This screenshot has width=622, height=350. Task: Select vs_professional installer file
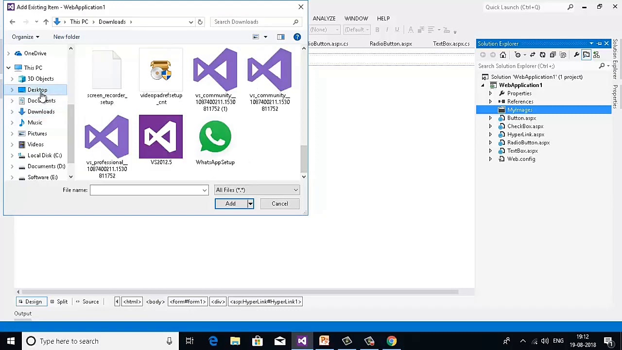107,147
